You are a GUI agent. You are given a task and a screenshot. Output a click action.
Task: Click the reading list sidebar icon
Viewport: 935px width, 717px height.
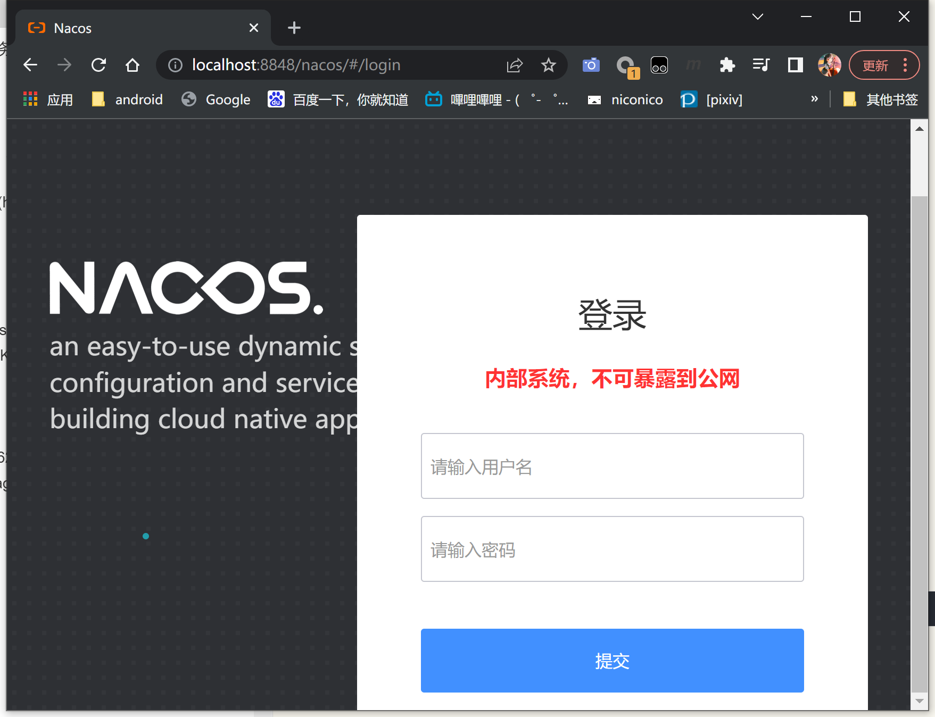pos(795,65)
